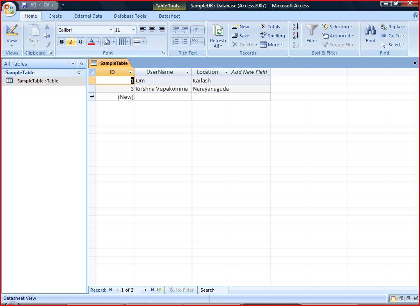This screenshot has height=306, width=420.
Task: Click Toggle Filter
Action: pos(339,44)
